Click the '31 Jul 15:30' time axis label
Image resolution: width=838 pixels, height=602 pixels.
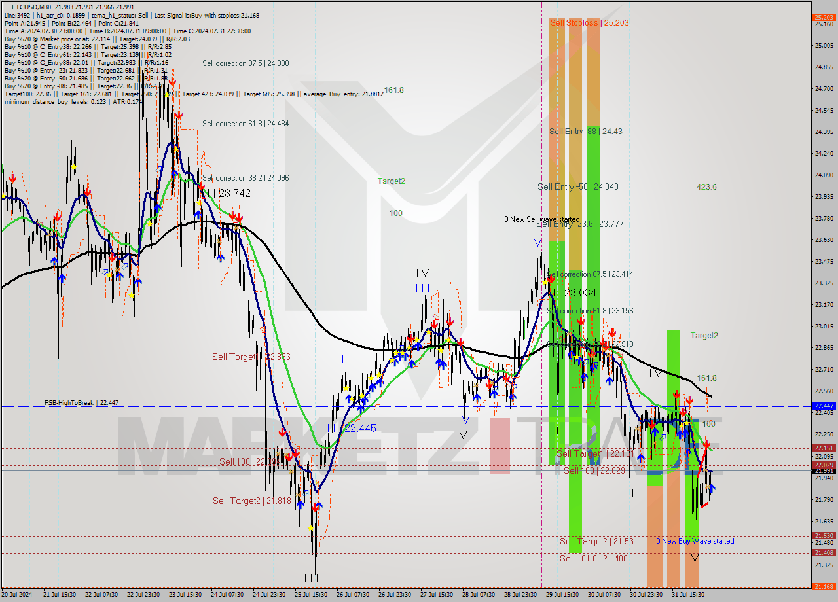tap(688, 595)
